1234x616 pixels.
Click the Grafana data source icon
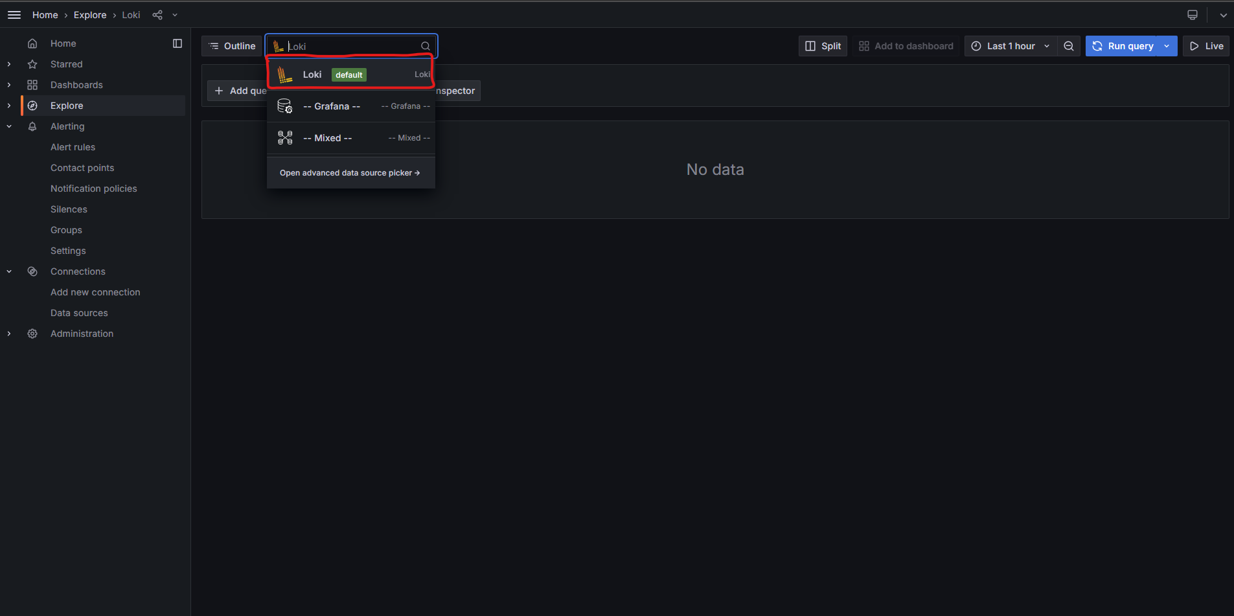[x=285, y=106]
